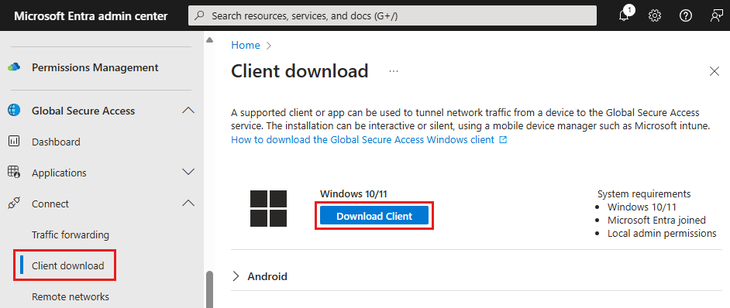Collapse the Connect section chevron
Image resolution: width=730 pixels, height=308 pixels.
[x=188, y=204]
